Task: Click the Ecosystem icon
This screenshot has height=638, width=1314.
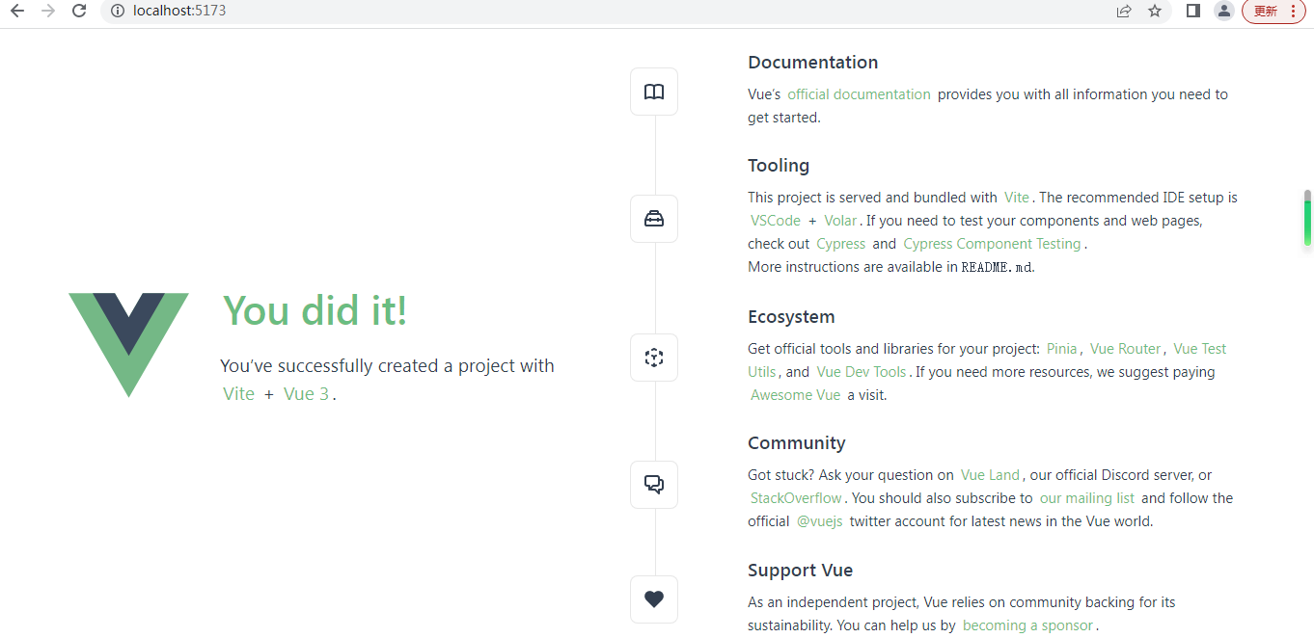Action: pyautogui.click(x=654, y=358)
